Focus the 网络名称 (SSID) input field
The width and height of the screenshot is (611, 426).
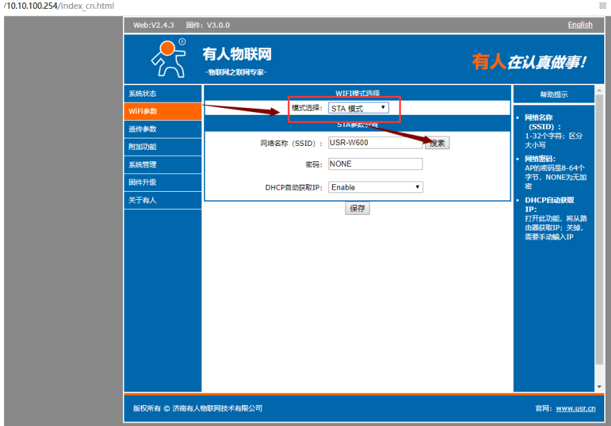click(375, 143)
